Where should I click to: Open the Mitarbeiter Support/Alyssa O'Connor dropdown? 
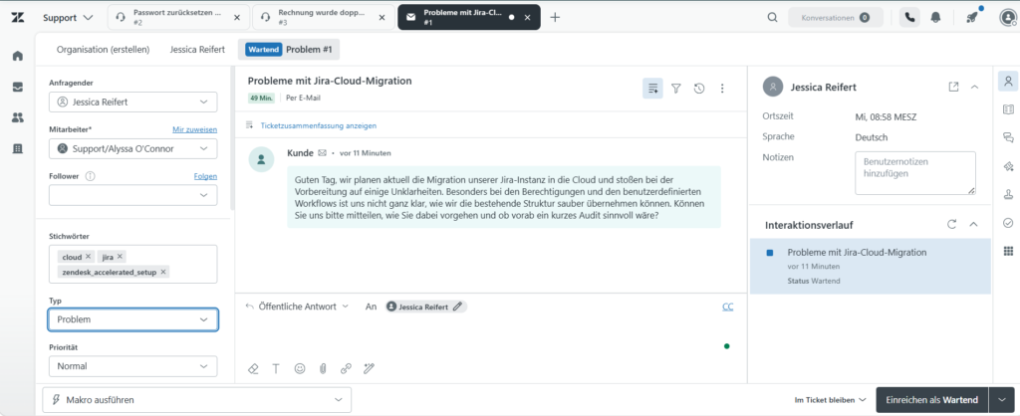(132, 149)
